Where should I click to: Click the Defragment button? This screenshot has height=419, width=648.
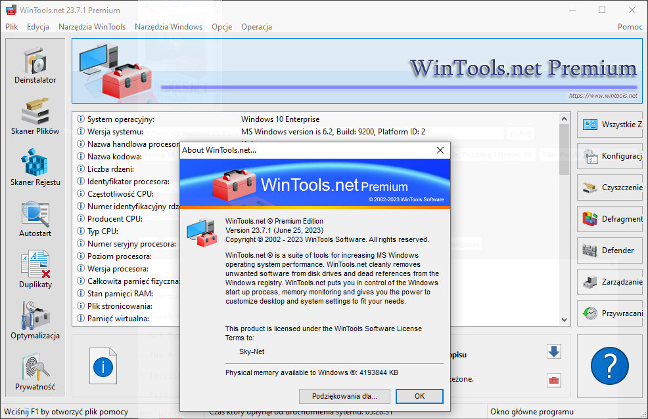610,218
